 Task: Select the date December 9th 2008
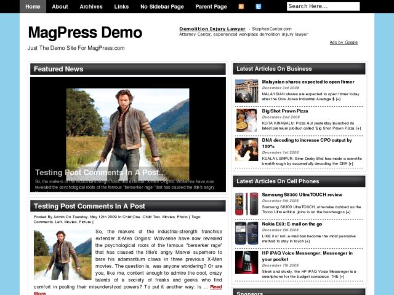pyautogui.click(x=281, y=201)
